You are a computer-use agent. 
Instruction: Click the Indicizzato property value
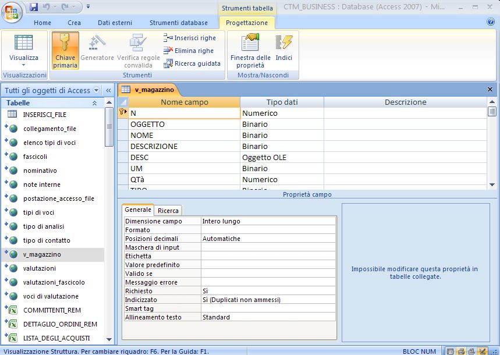268,300
